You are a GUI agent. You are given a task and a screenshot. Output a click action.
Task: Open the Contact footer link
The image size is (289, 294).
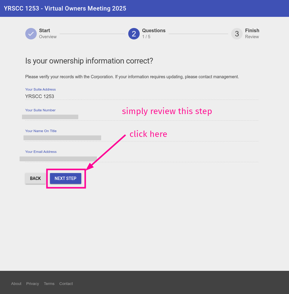point(66,283)
